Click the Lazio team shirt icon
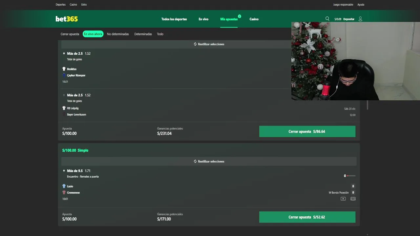Viewport: 420px width, 236px height. (64, 186)
